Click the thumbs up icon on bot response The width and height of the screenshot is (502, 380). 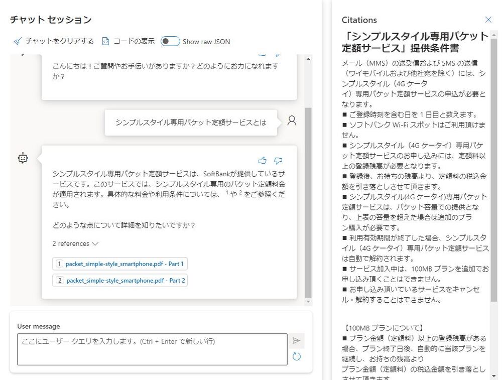(x=262, y=161)
